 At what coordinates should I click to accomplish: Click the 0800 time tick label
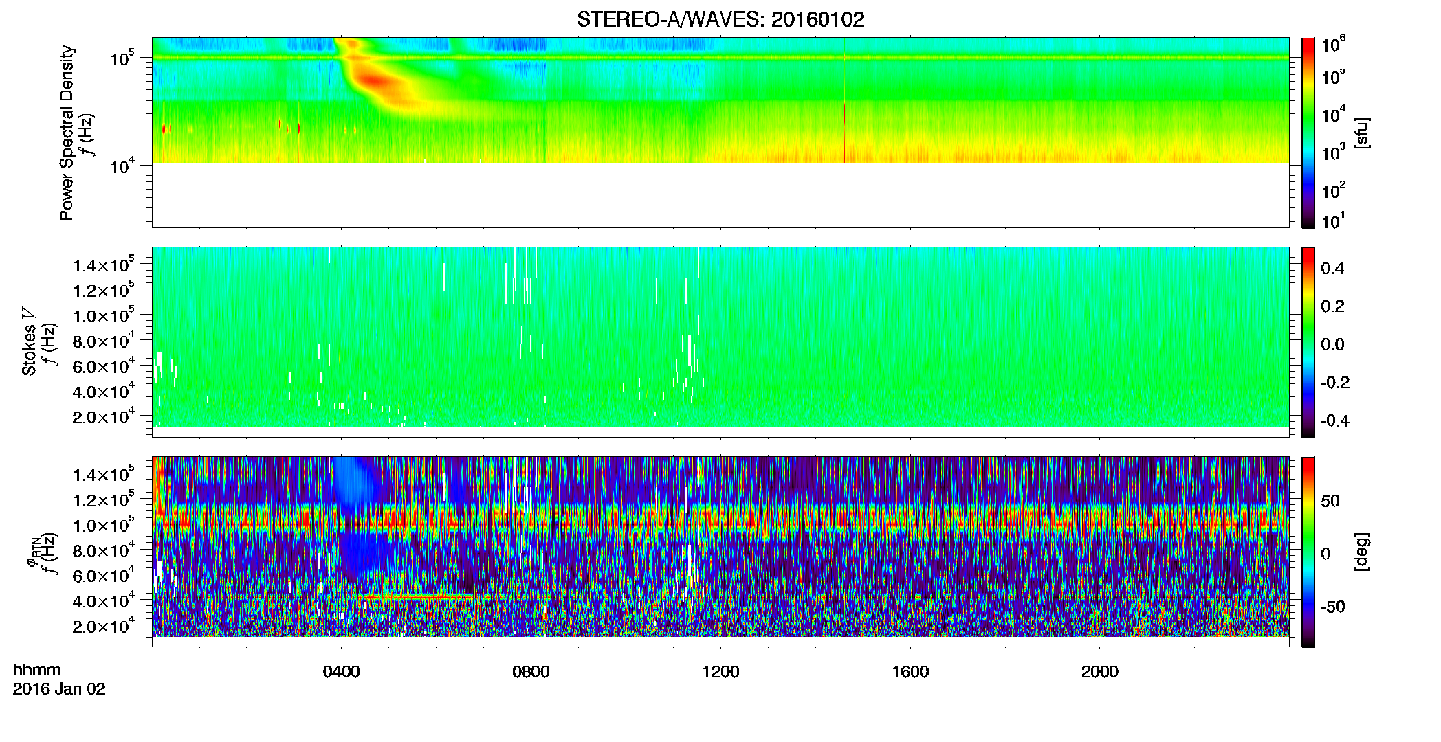coord(531,672)
